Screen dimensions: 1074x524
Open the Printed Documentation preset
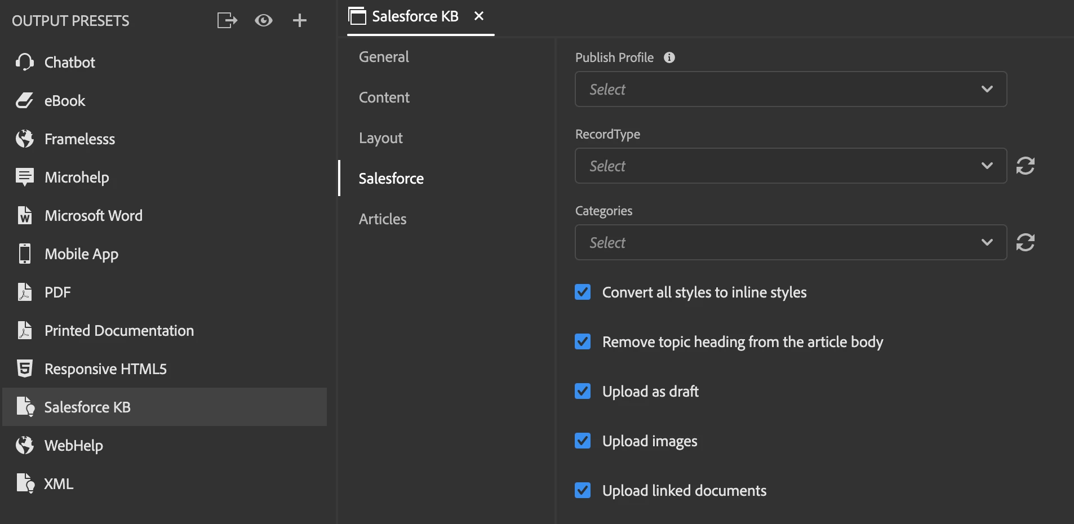[x=119, y=330]
